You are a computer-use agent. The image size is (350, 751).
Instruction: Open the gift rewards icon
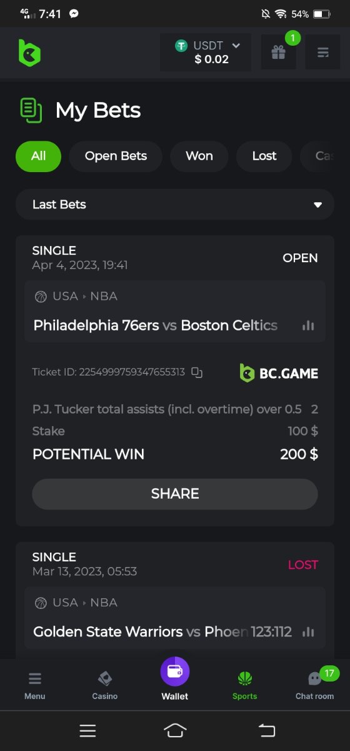[x=278, y=52]
